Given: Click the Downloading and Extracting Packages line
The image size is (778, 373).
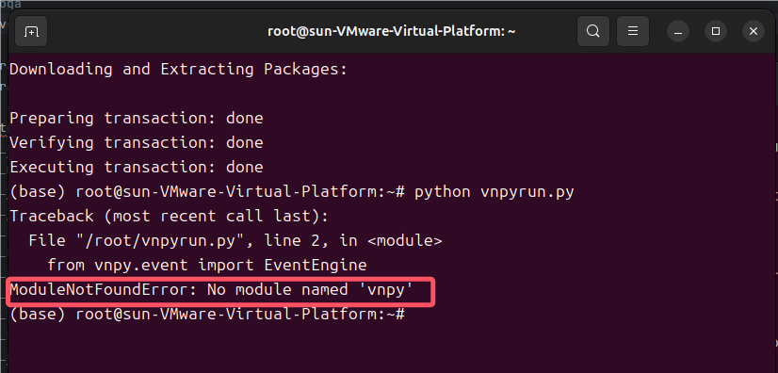Looking at the screenshot, I should click(178, 69).
